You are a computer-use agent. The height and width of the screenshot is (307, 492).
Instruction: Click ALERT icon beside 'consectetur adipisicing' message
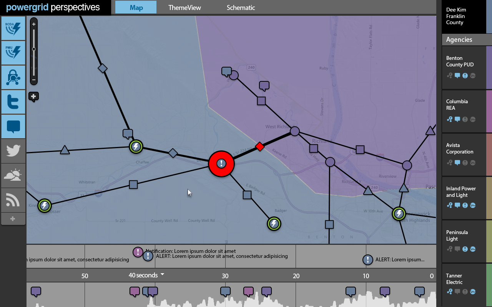[148, 256]
